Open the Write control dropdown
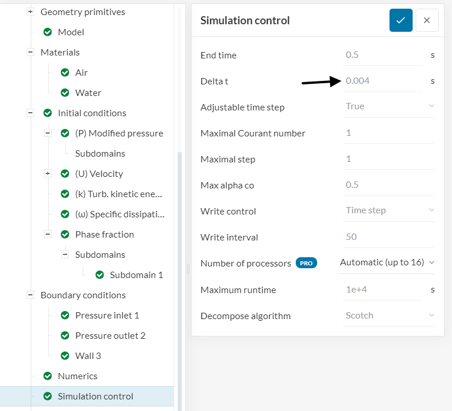The height and width of the screenshot is (411, 452). tap(389, 210)
